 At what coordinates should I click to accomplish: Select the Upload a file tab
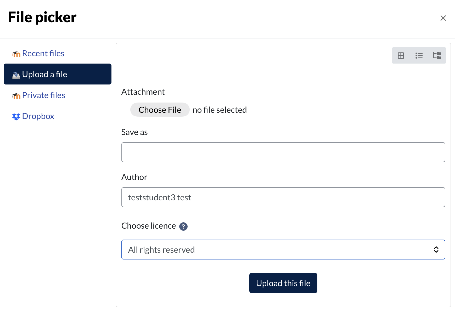tap(58, 74)
